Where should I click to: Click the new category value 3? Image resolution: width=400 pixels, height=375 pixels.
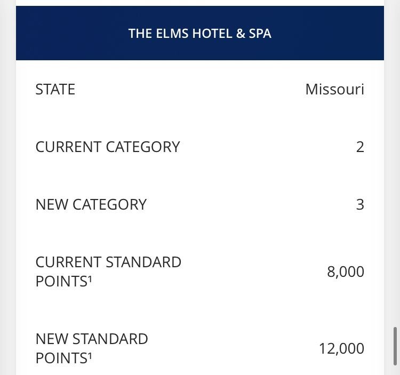point(360,204)
